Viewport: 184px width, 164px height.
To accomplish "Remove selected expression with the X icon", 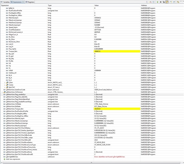I will pyautogui.click(x=161, y=2).
